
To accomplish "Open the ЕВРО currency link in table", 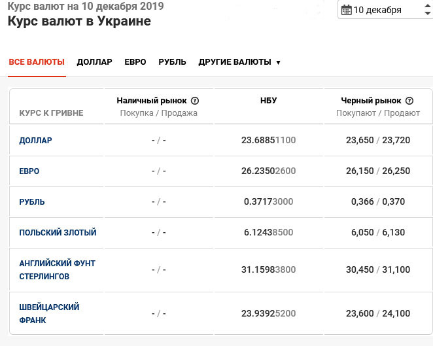I will tap(29, 171).
